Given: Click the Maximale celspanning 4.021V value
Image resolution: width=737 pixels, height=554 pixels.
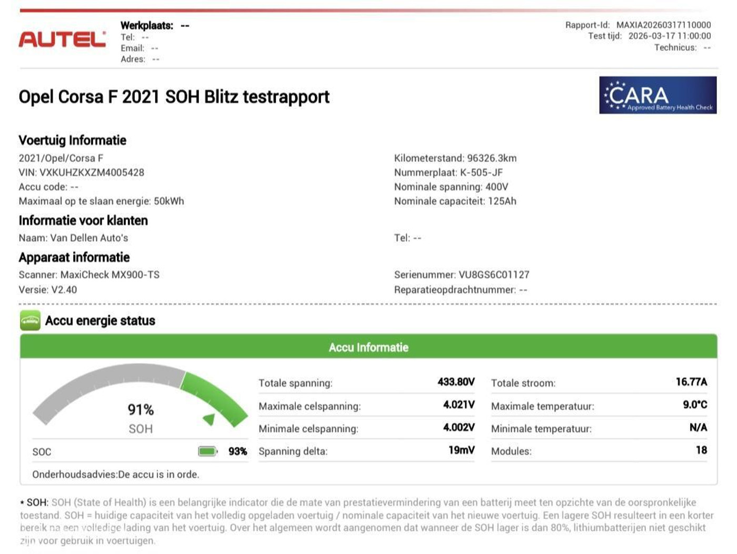Looking at the screenshot, I should 459,405.
